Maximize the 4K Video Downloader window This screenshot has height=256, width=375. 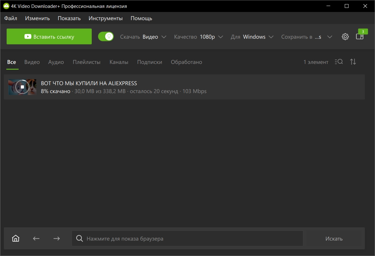[347, 6]
